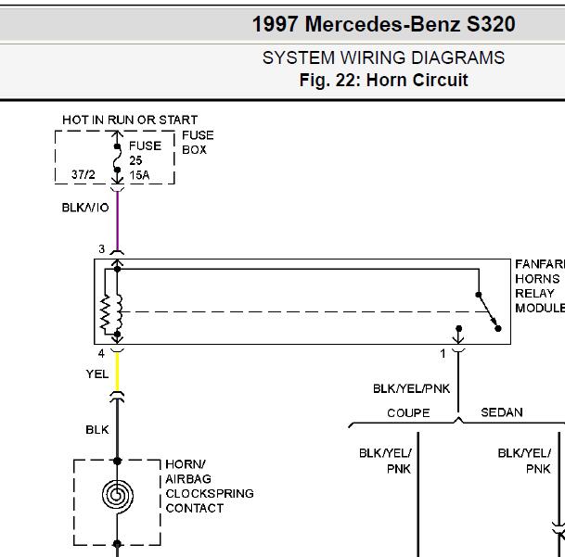Click the dashed clockspring contact box outline
565x557 pixels.
coord(117,502)
